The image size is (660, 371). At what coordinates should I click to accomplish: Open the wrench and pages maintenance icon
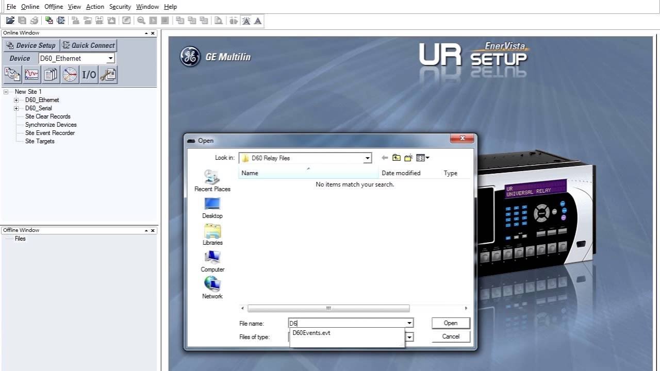108,75
